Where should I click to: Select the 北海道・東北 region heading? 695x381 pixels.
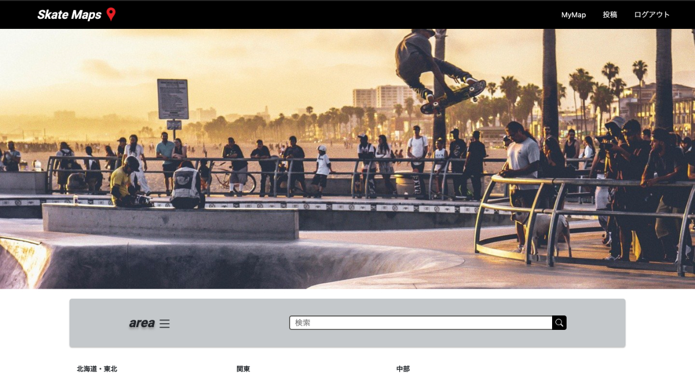click(97, 369)
